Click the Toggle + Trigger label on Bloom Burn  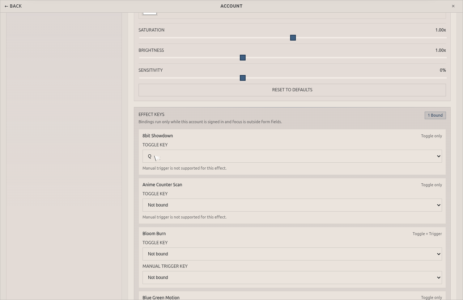pos(427,234)
